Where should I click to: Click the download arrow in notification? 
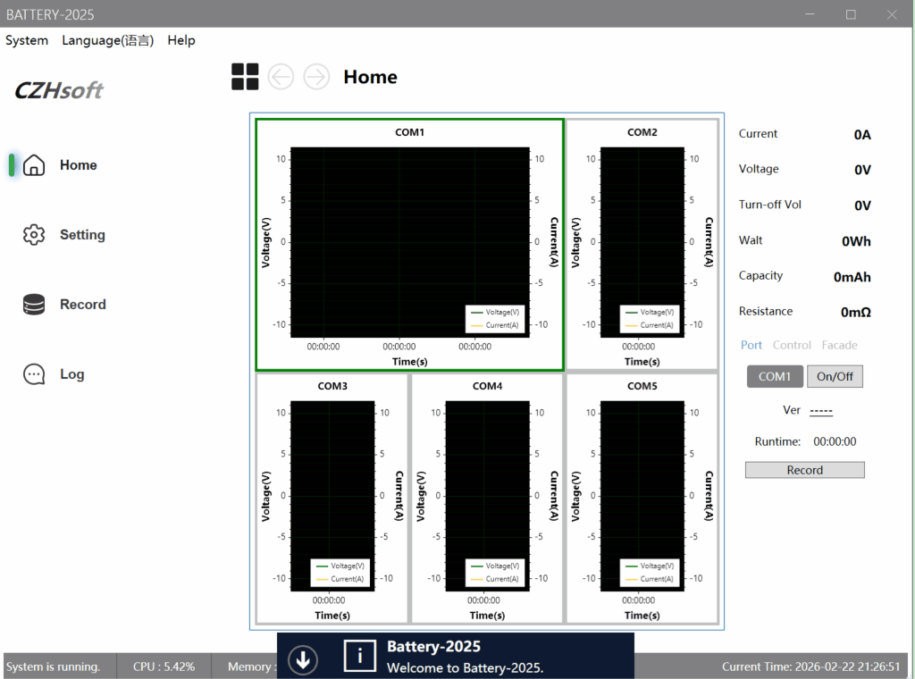pos(303,659)
